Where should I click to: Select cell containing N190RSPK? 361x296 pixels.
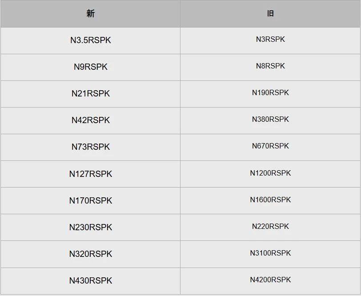[270, 93]
